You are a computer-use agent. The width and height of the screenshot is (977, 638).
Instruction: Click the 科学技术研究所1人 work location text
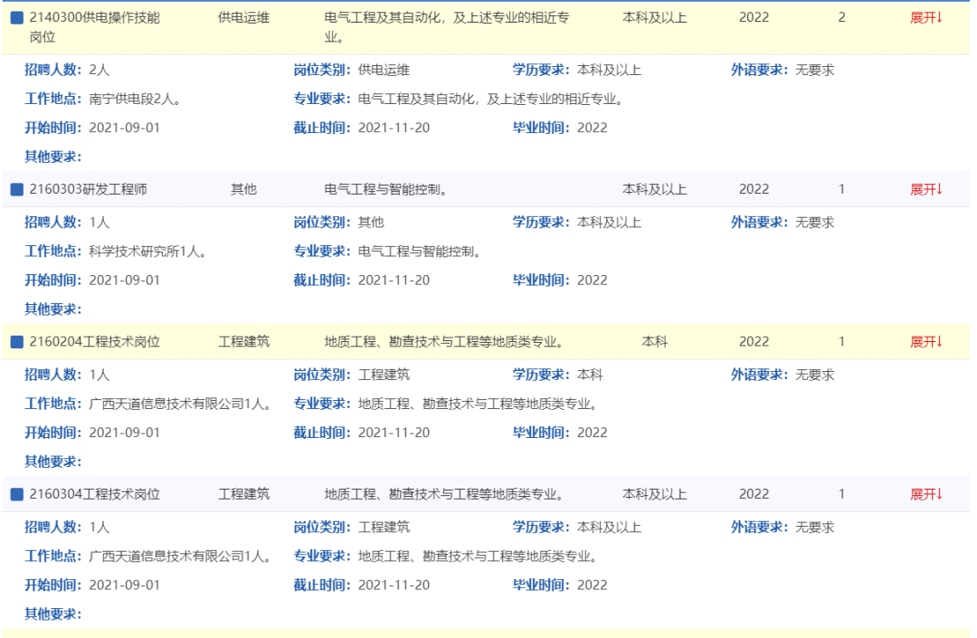click(147, 252)
